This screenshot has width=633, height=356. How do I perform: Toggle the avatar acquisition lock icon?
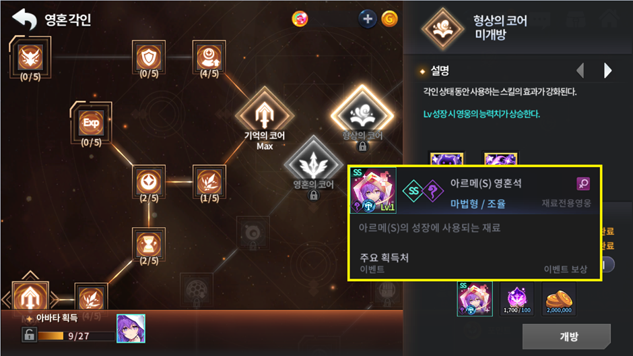click(x=29, y=334)
